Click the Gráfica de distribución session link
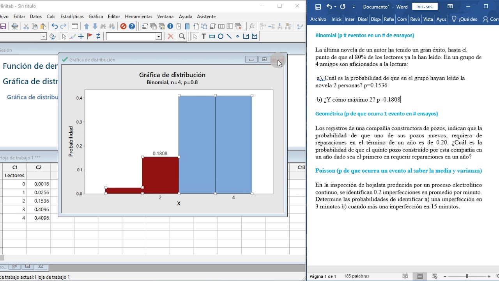 click(x=32, y=97)
